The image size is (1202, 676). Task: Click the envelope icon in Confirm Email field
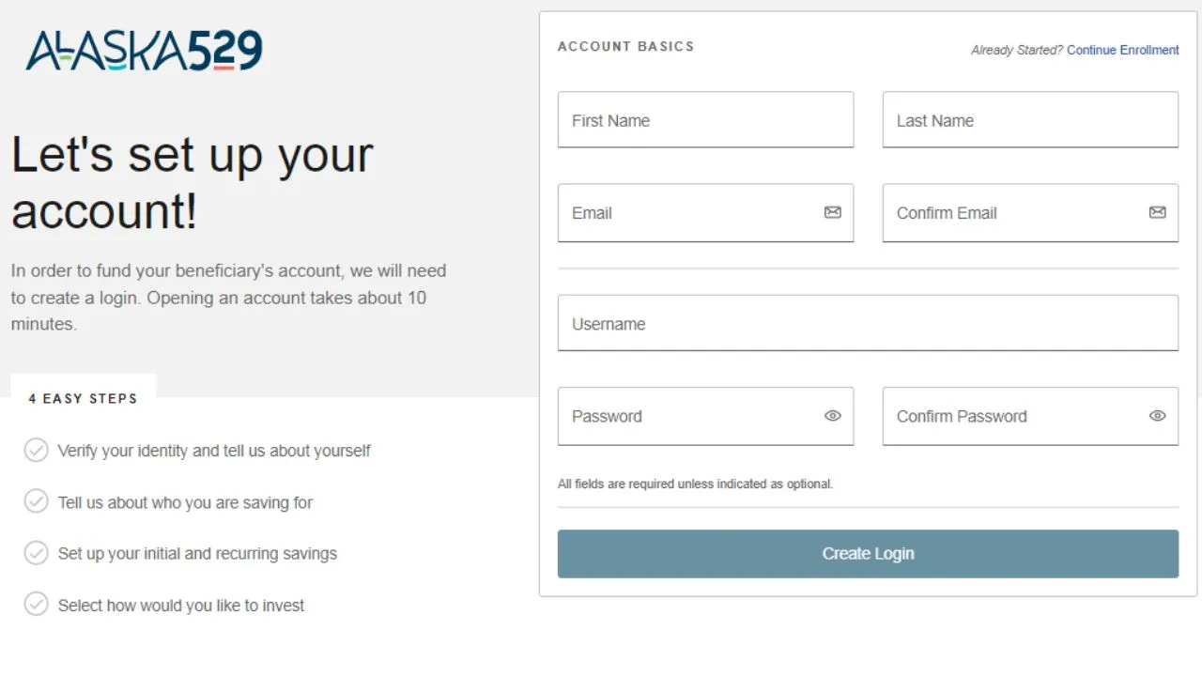(x=1158, y=213)
